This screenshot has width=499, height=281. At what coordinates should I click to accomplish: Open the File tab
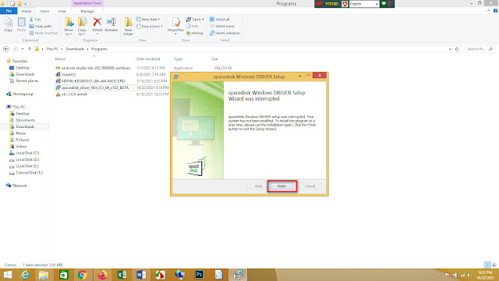pos(9,11)
